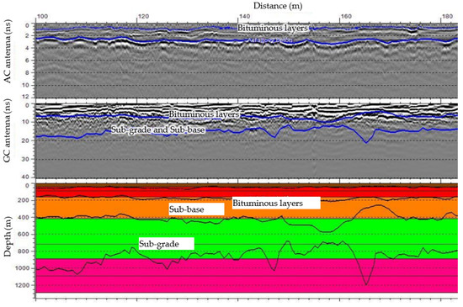Screen dimensions: 463x307
Task: Click the Bituminous layers label in AC radargram
Action: pos(273,29)
